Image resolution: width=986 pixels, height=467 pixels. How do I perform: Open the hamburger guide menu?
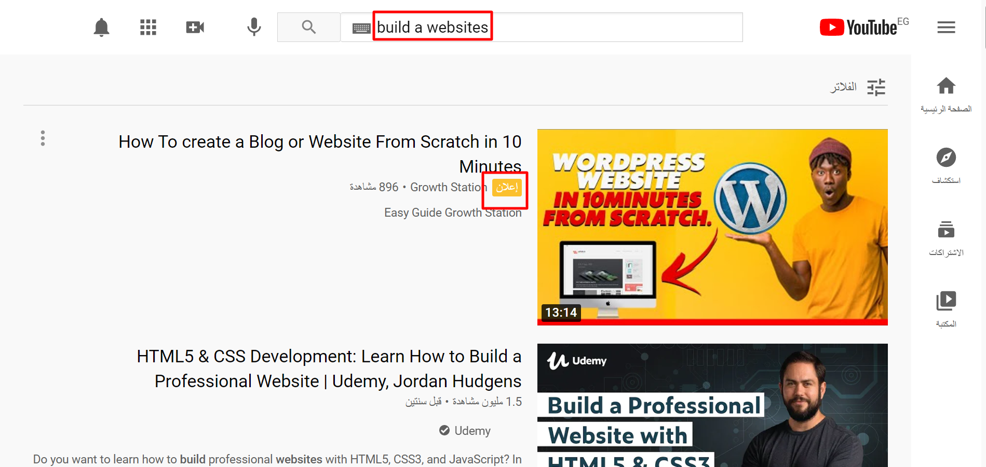coord(946,27)
